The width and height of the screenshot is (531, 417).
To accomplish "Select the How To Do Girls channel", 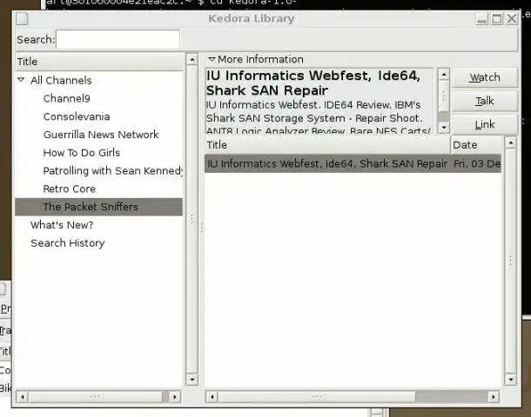I will click(x=82, y=153).
